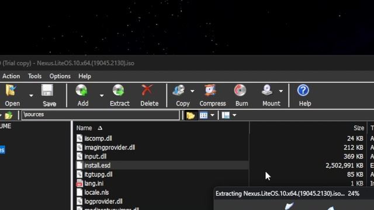
Task: Click the Burn disc toolbar icon
Action: [240, 90]
